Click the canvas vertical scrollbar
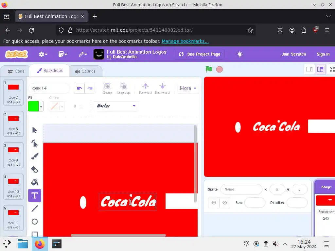 [195, 163]
